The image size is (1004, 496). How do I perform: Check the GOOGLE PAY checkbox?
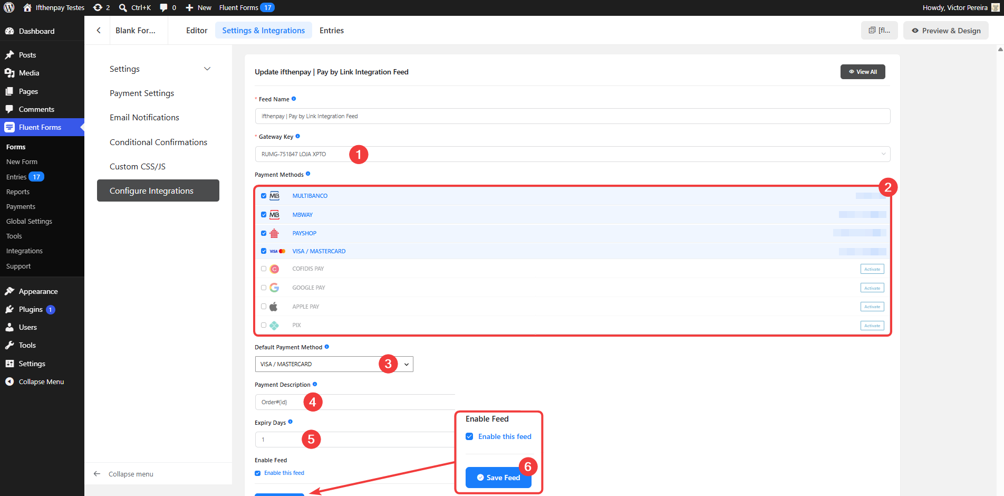click(264, 288)
